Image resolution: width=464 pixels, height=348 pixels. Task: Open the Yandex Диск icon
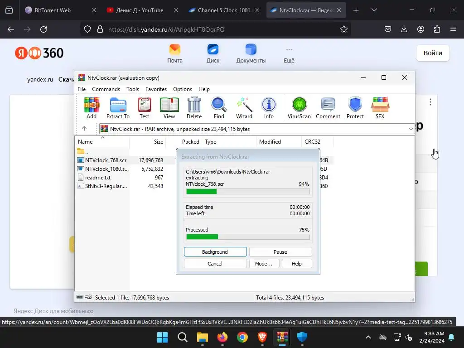213,53
